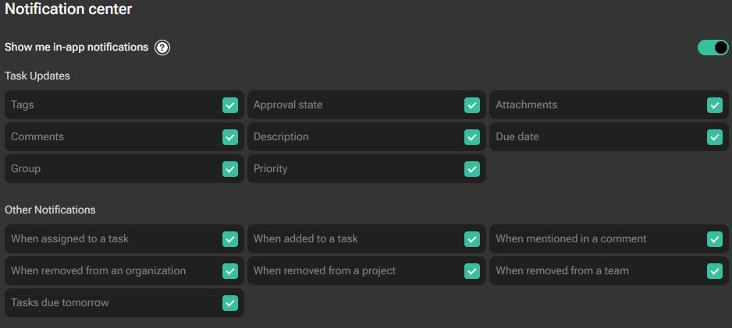732x328 pixels.
Task: Disable 'When mentioned in a comment' checkbox
Action: (715, 239)
